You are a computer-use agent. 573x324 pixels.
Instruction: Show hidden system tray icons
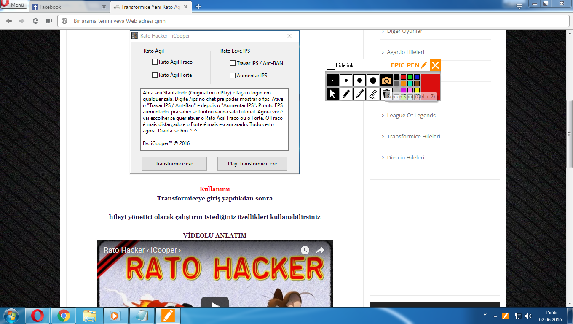[495, 316]
